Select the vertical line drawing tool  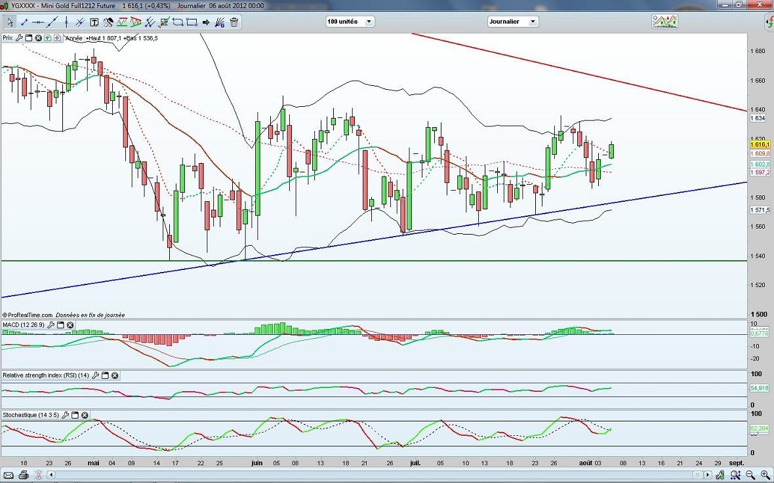tap(66, 22)
